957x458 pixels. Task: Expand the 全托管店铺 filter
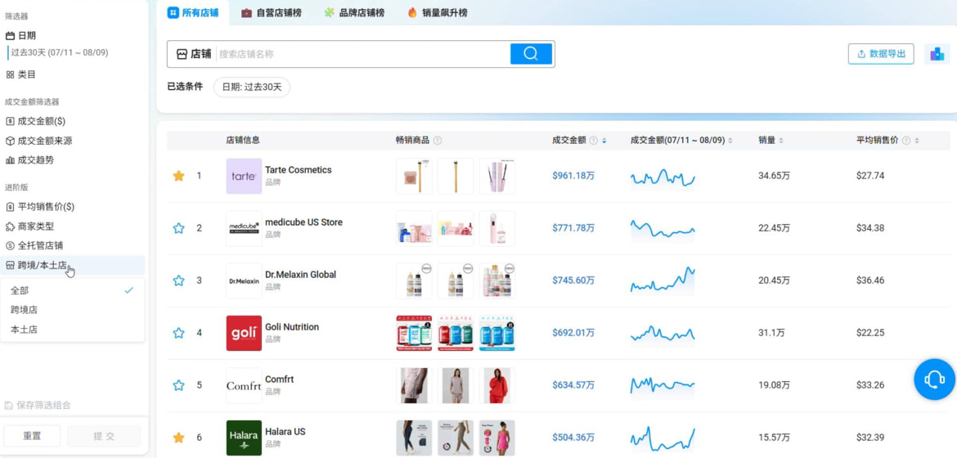[34, 245]
